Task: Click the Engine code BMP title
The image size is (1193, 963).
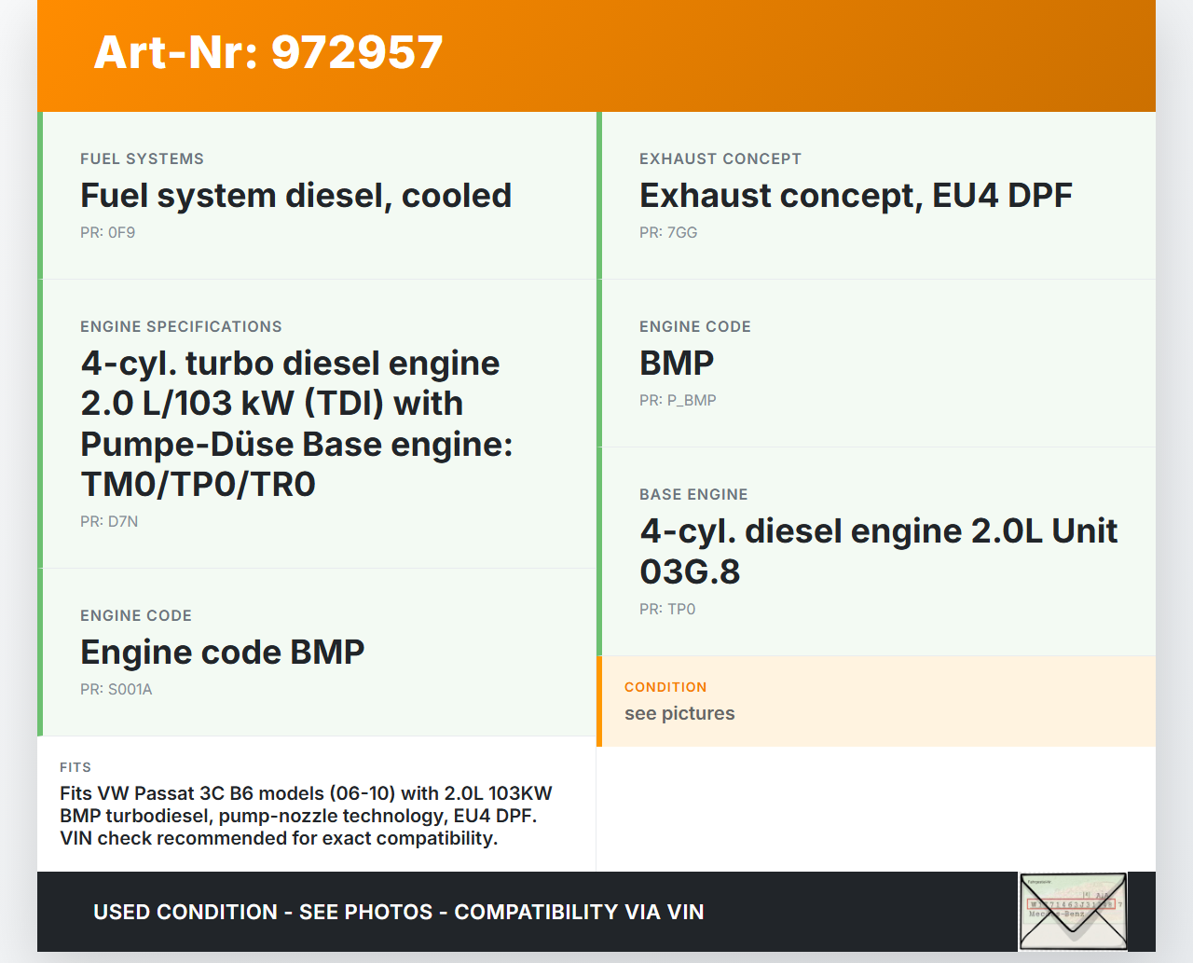Action: [222, 653]
